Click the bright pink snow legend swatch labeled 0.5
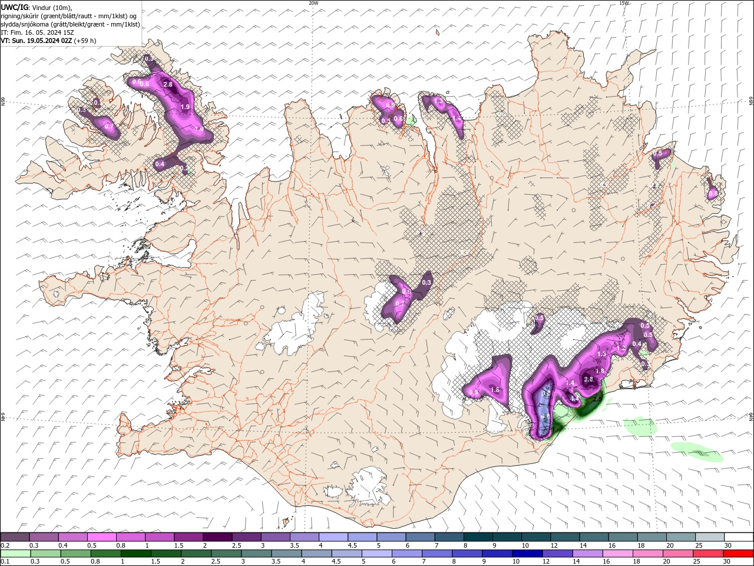Image resolution: width=754 pixels, height=566 pixels. (102, 537)
